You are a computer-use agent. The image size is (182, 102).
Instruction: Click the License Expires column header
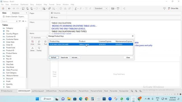pos(106,41)
